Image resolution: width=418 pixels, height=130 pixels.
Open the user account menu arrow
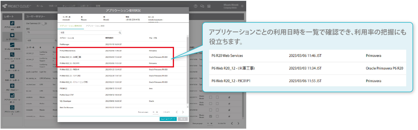[242, 6]
